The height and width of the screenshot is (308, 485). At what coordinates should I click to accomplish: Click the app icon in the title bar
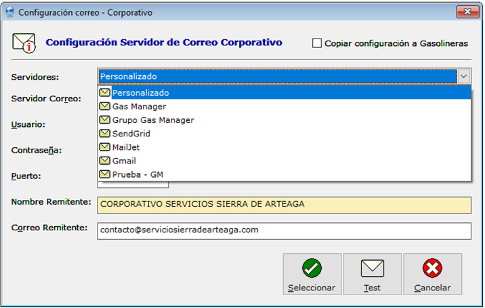coord(9,12)
